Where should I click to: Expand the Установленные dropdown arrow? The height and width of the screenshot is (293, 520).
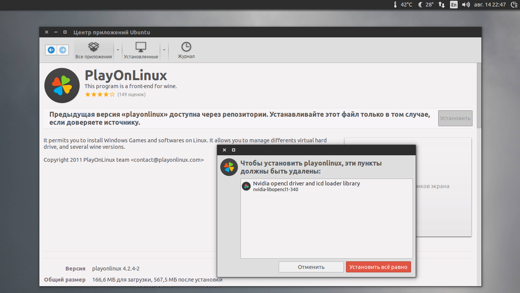(164, 50)
